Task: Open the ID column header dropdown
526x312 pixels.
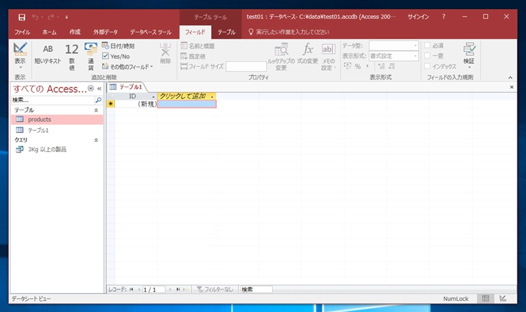Action: tap(153, 97)
